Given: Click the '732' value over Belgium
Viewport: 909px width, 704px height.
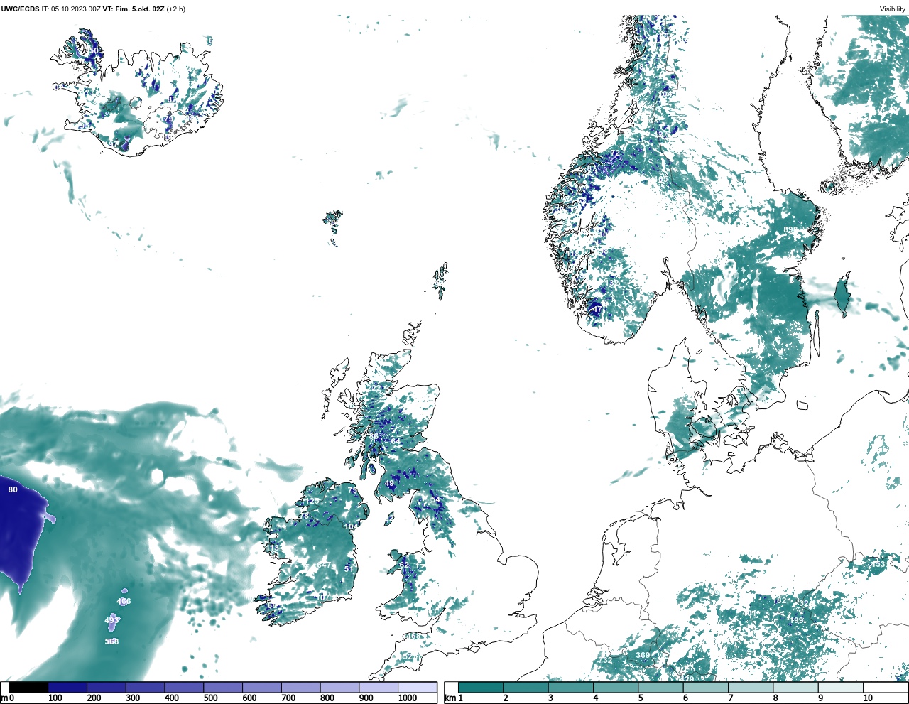Looking at the screenshot, I should [x=605, y=660].
